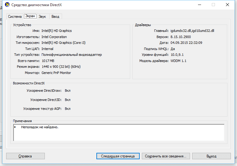Click the device name 'Intel(R) HD Graphics'
This screenshot has width=237, height=166.
tap(56, 31)
